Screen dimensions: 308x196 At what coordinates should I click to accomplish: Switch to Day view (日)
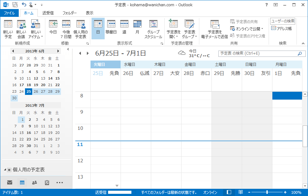click(x=98, y=29)
